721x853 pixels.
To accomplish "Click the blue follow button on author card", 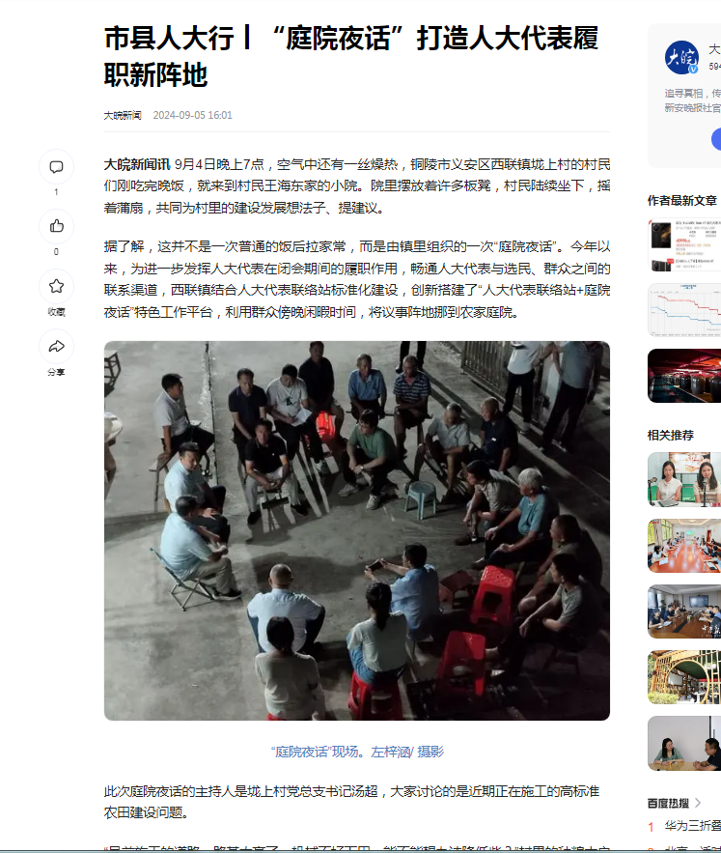I will [x=716, y=139].
